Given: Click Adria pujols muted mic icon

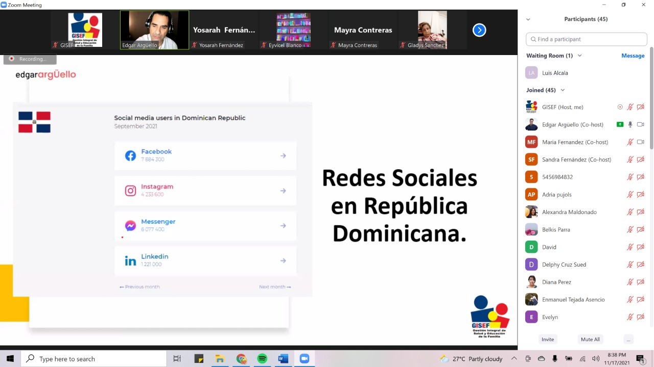Looking at the screenshot, I should (630, 195).
